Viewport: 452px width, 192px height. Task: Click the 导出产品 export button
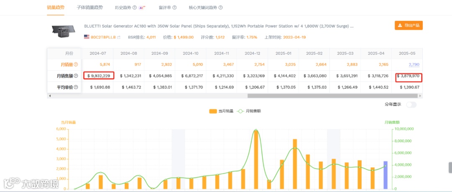click(408, 26)
